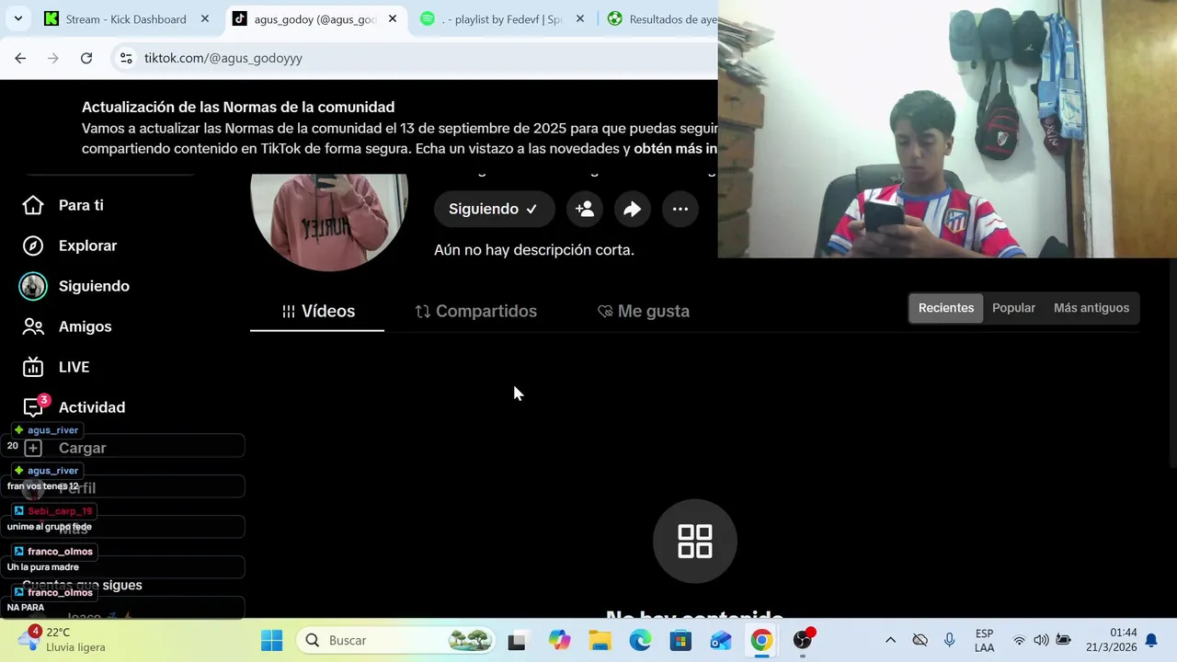Viewport: 1177px width, 662px height.
Task: Sort videos by Recientes
Action: [x=945, y=308]
